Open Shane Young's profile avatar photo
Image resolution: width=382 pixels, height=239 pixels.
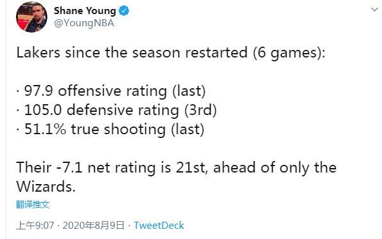31,17
